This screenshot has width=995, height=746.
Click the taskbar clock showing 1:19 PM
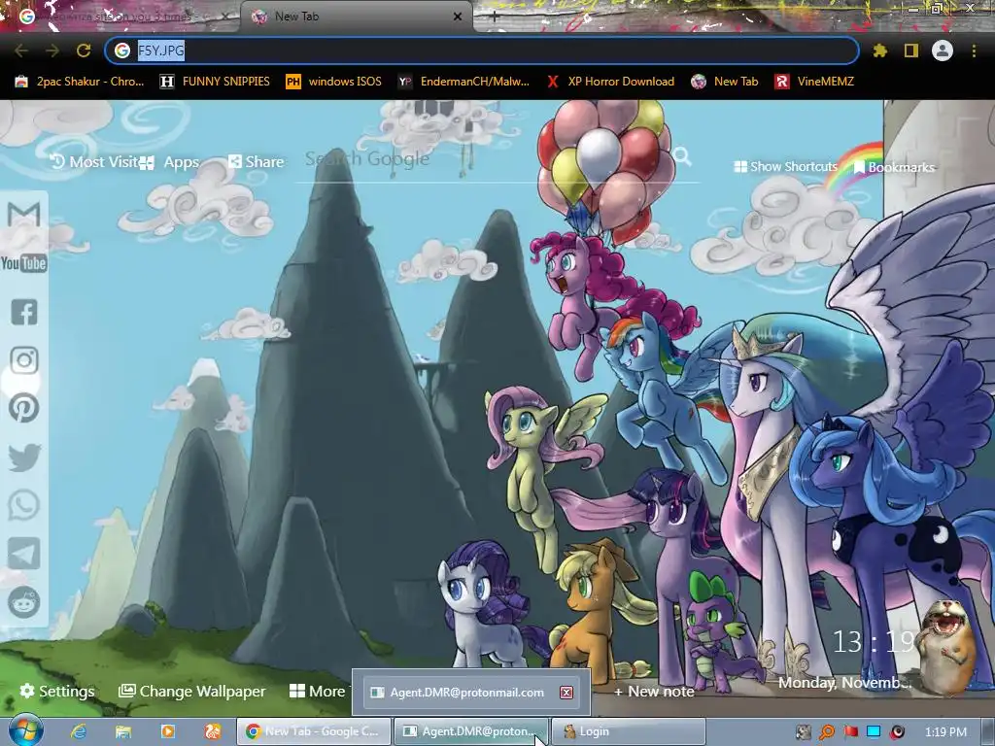tap(945, 732)
